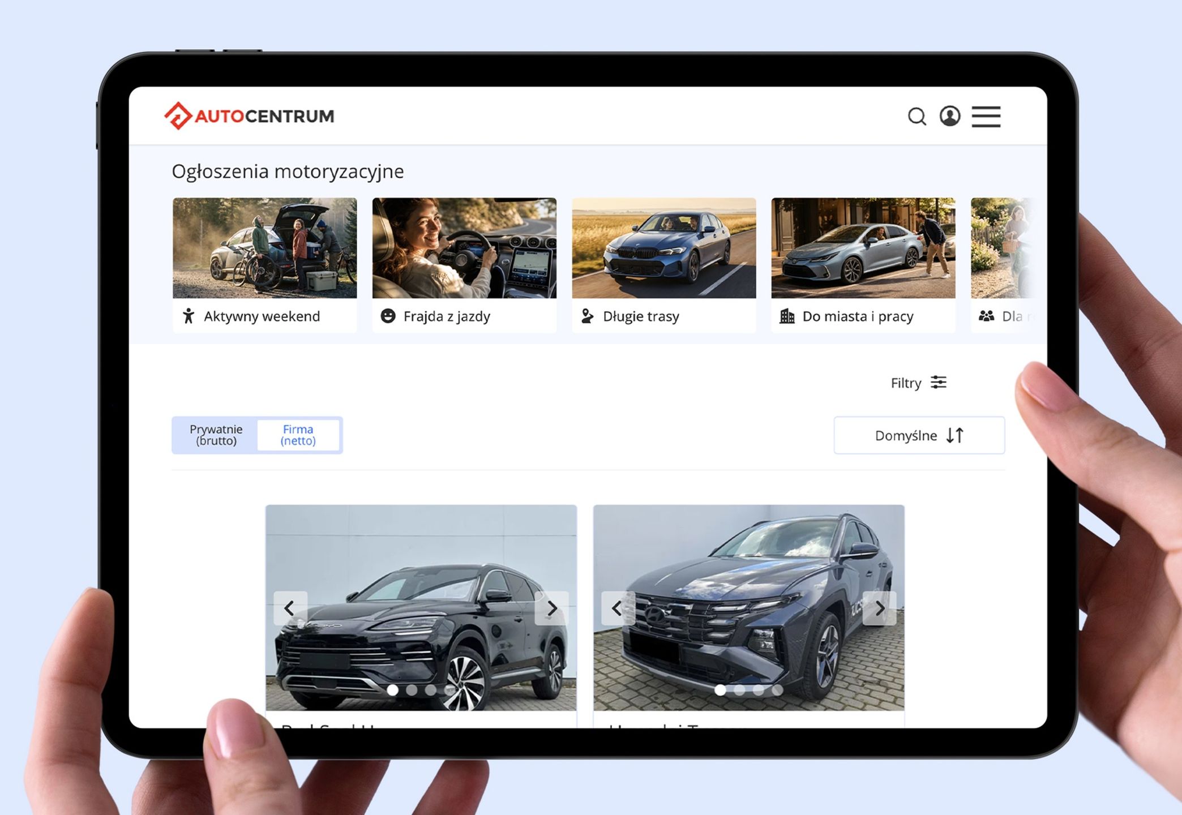Open search with the magnifier icon
The height and width of the screenshot is (815, 1182).
[917, 117]
